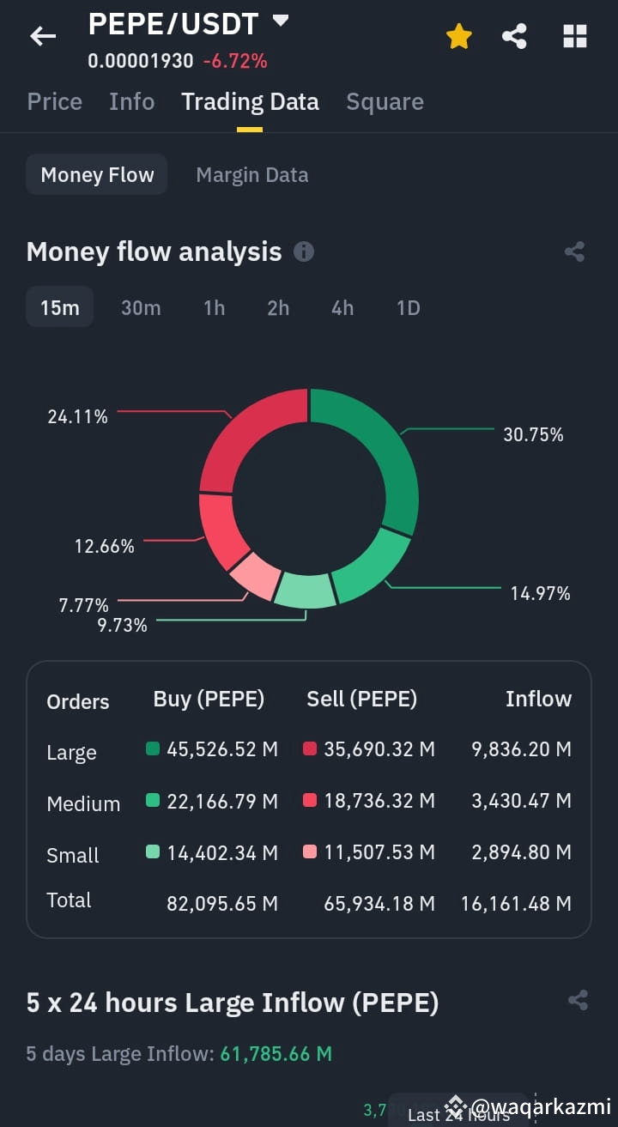Click the red swatch beside 35,690.32 M
The width and height of the screenshot is (618, 1127).
tap(310, 748)
